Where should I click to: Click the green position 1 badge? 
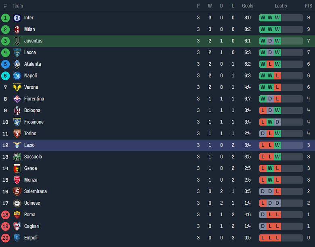(x=5, y=18)
